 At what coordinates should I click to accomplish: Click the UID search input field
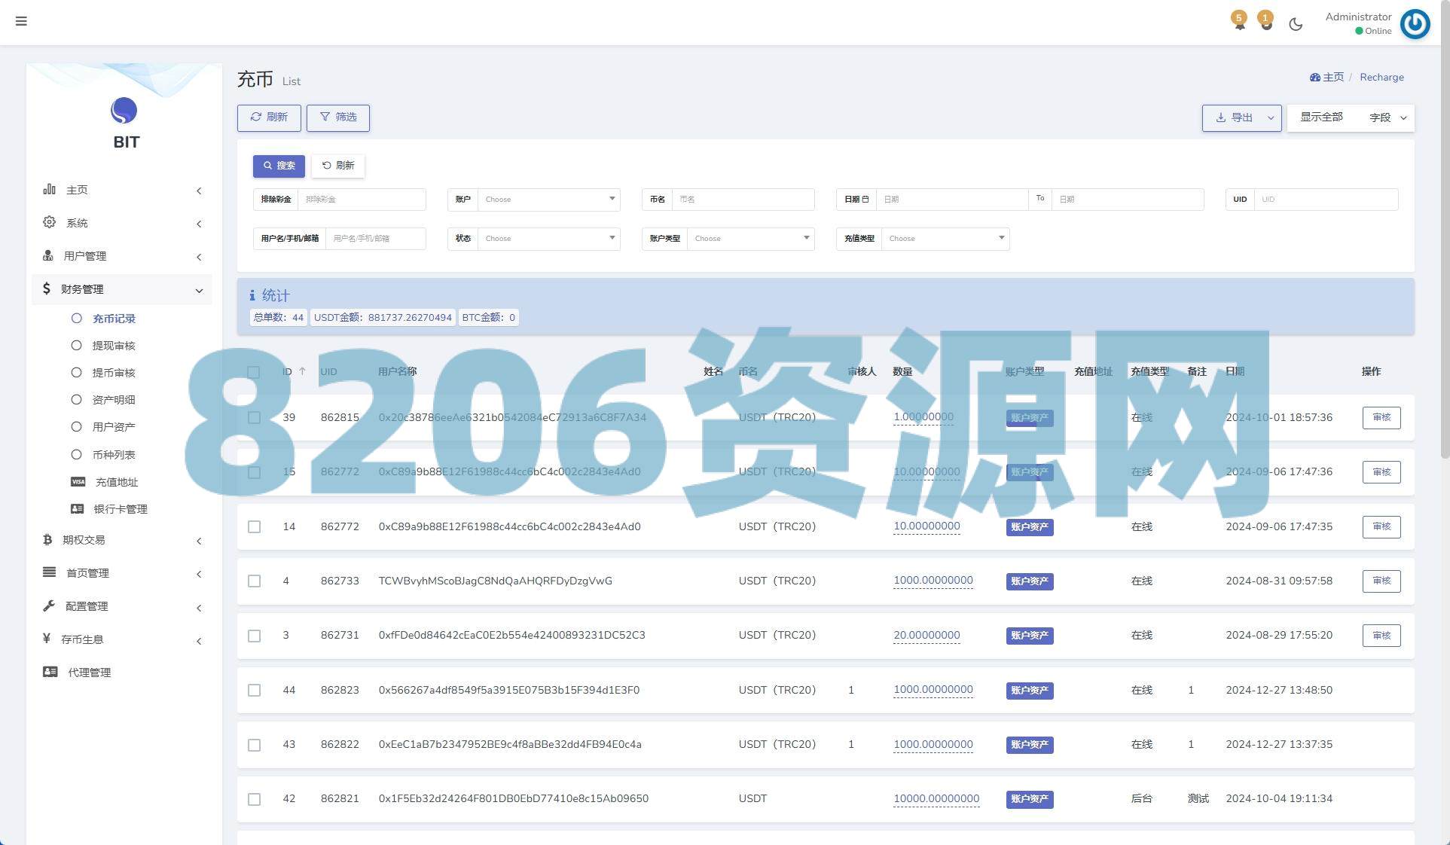pyautogui.click(x=1325, y=200)
